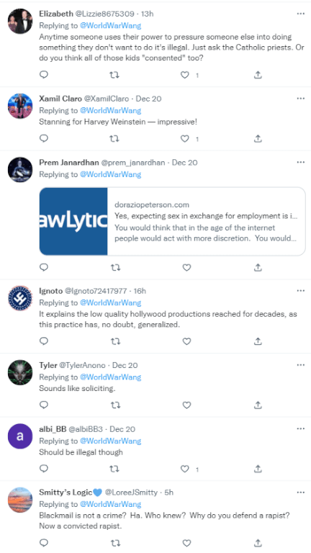
Task: Reply to Ignoto's tweet
Action: pos(44,341)
